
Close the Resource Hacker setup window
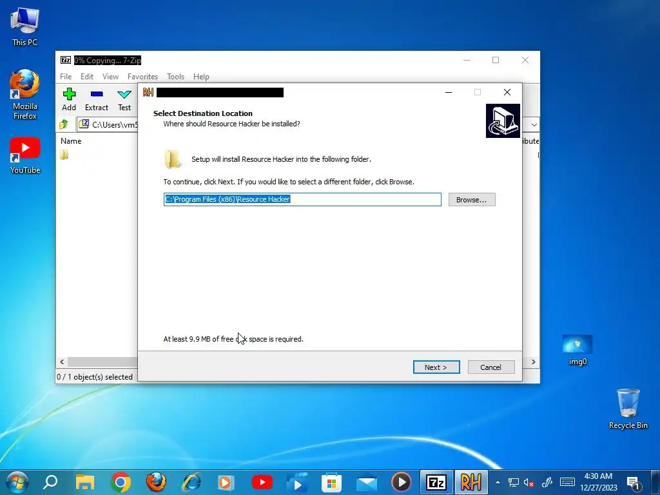coord(507,92)
